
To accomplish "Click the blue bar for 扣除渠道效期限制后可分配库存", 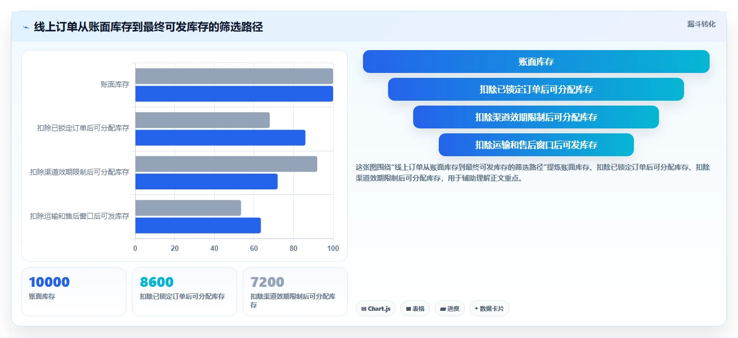I will coord(207,181).
